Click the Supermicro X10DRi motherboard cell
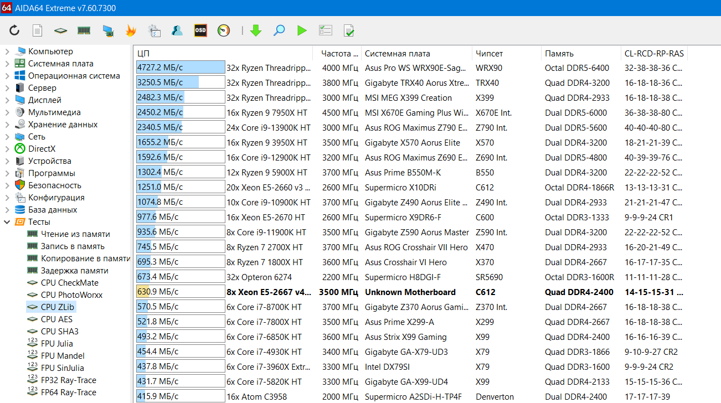Viewport: 721px width, 403px height. click(401, 187)
